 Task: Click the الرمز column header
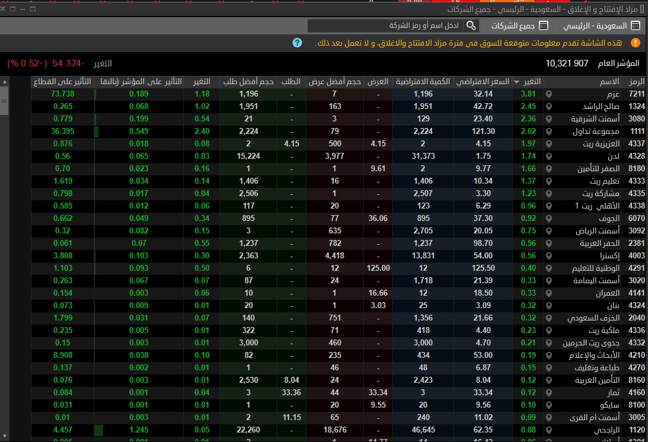[637, 82]
